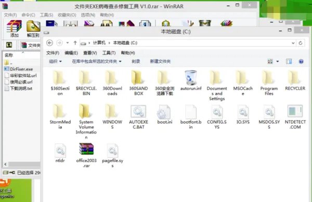This screenshot has width=312, height=202.
Task: Click the Explorer Up arrow button
Action: pos(75,43)
